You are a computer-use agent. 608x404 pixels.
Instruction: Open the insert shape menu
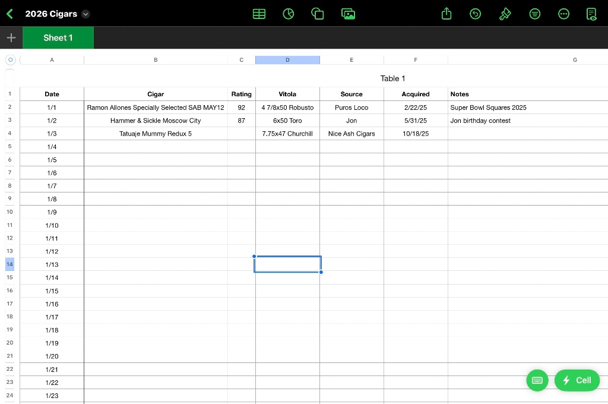pos(318,14)
